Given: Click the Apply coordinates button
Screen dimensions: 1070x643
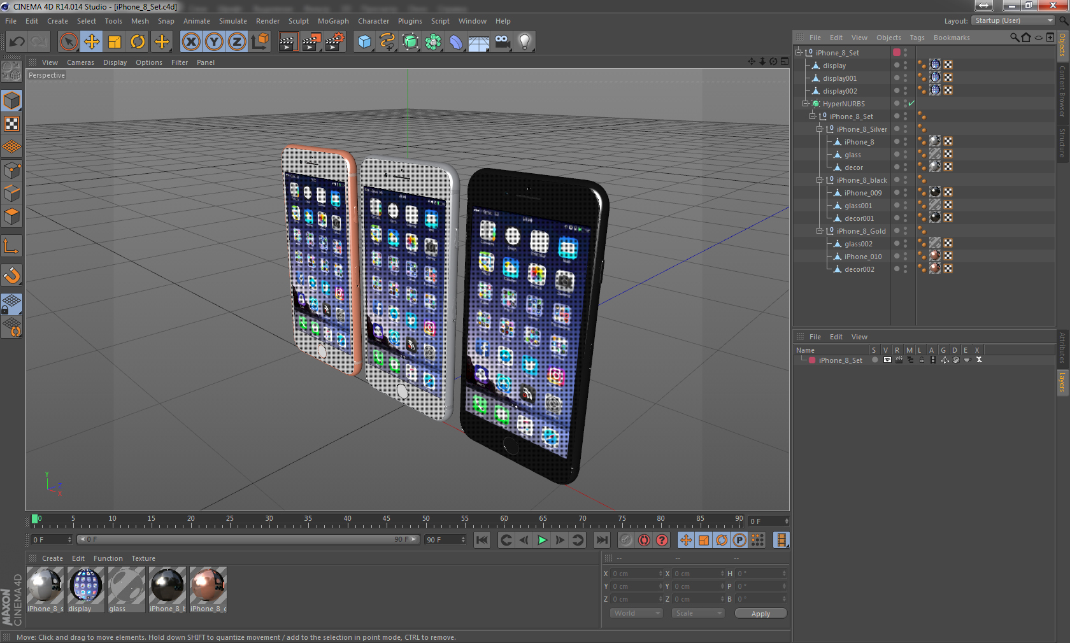Looking at the screenshot, I should pyautogui.click(x=760, y=613).
